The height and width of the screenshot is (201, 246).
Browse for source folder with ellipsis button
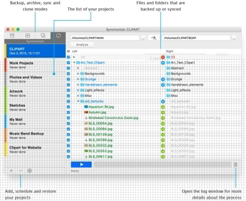(x=143, y=38)
